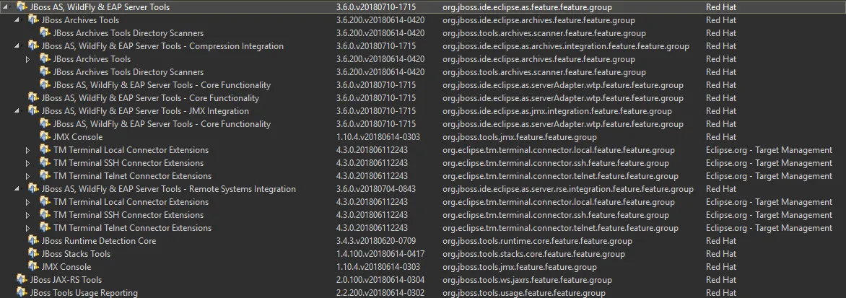Image resolution: width=846 pixels, height=298 pixels.
Task: Click the icon of top-level JBoss AS, WildFly & EAP Server Tools
Action: coord(22,7)
